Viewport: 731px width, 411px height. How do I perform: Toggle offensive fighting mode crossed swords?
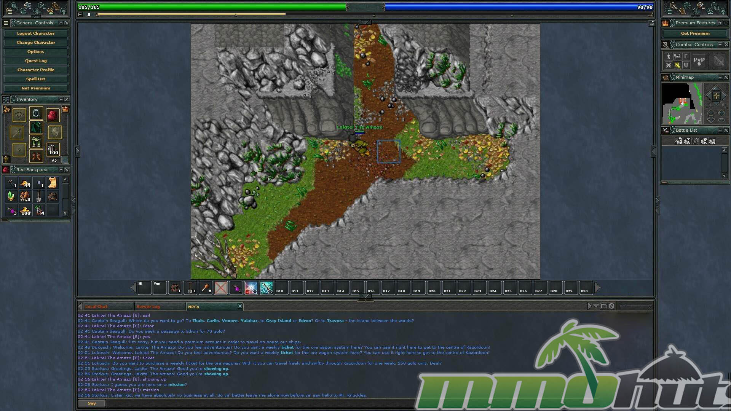click(668, 65)
